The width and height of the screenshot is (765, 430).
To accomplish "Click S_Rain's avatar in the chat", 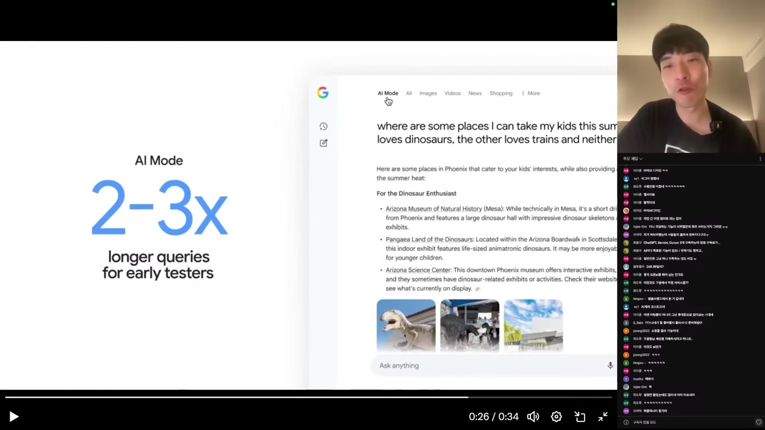I will pyautogui.click(x=626, y=323).
